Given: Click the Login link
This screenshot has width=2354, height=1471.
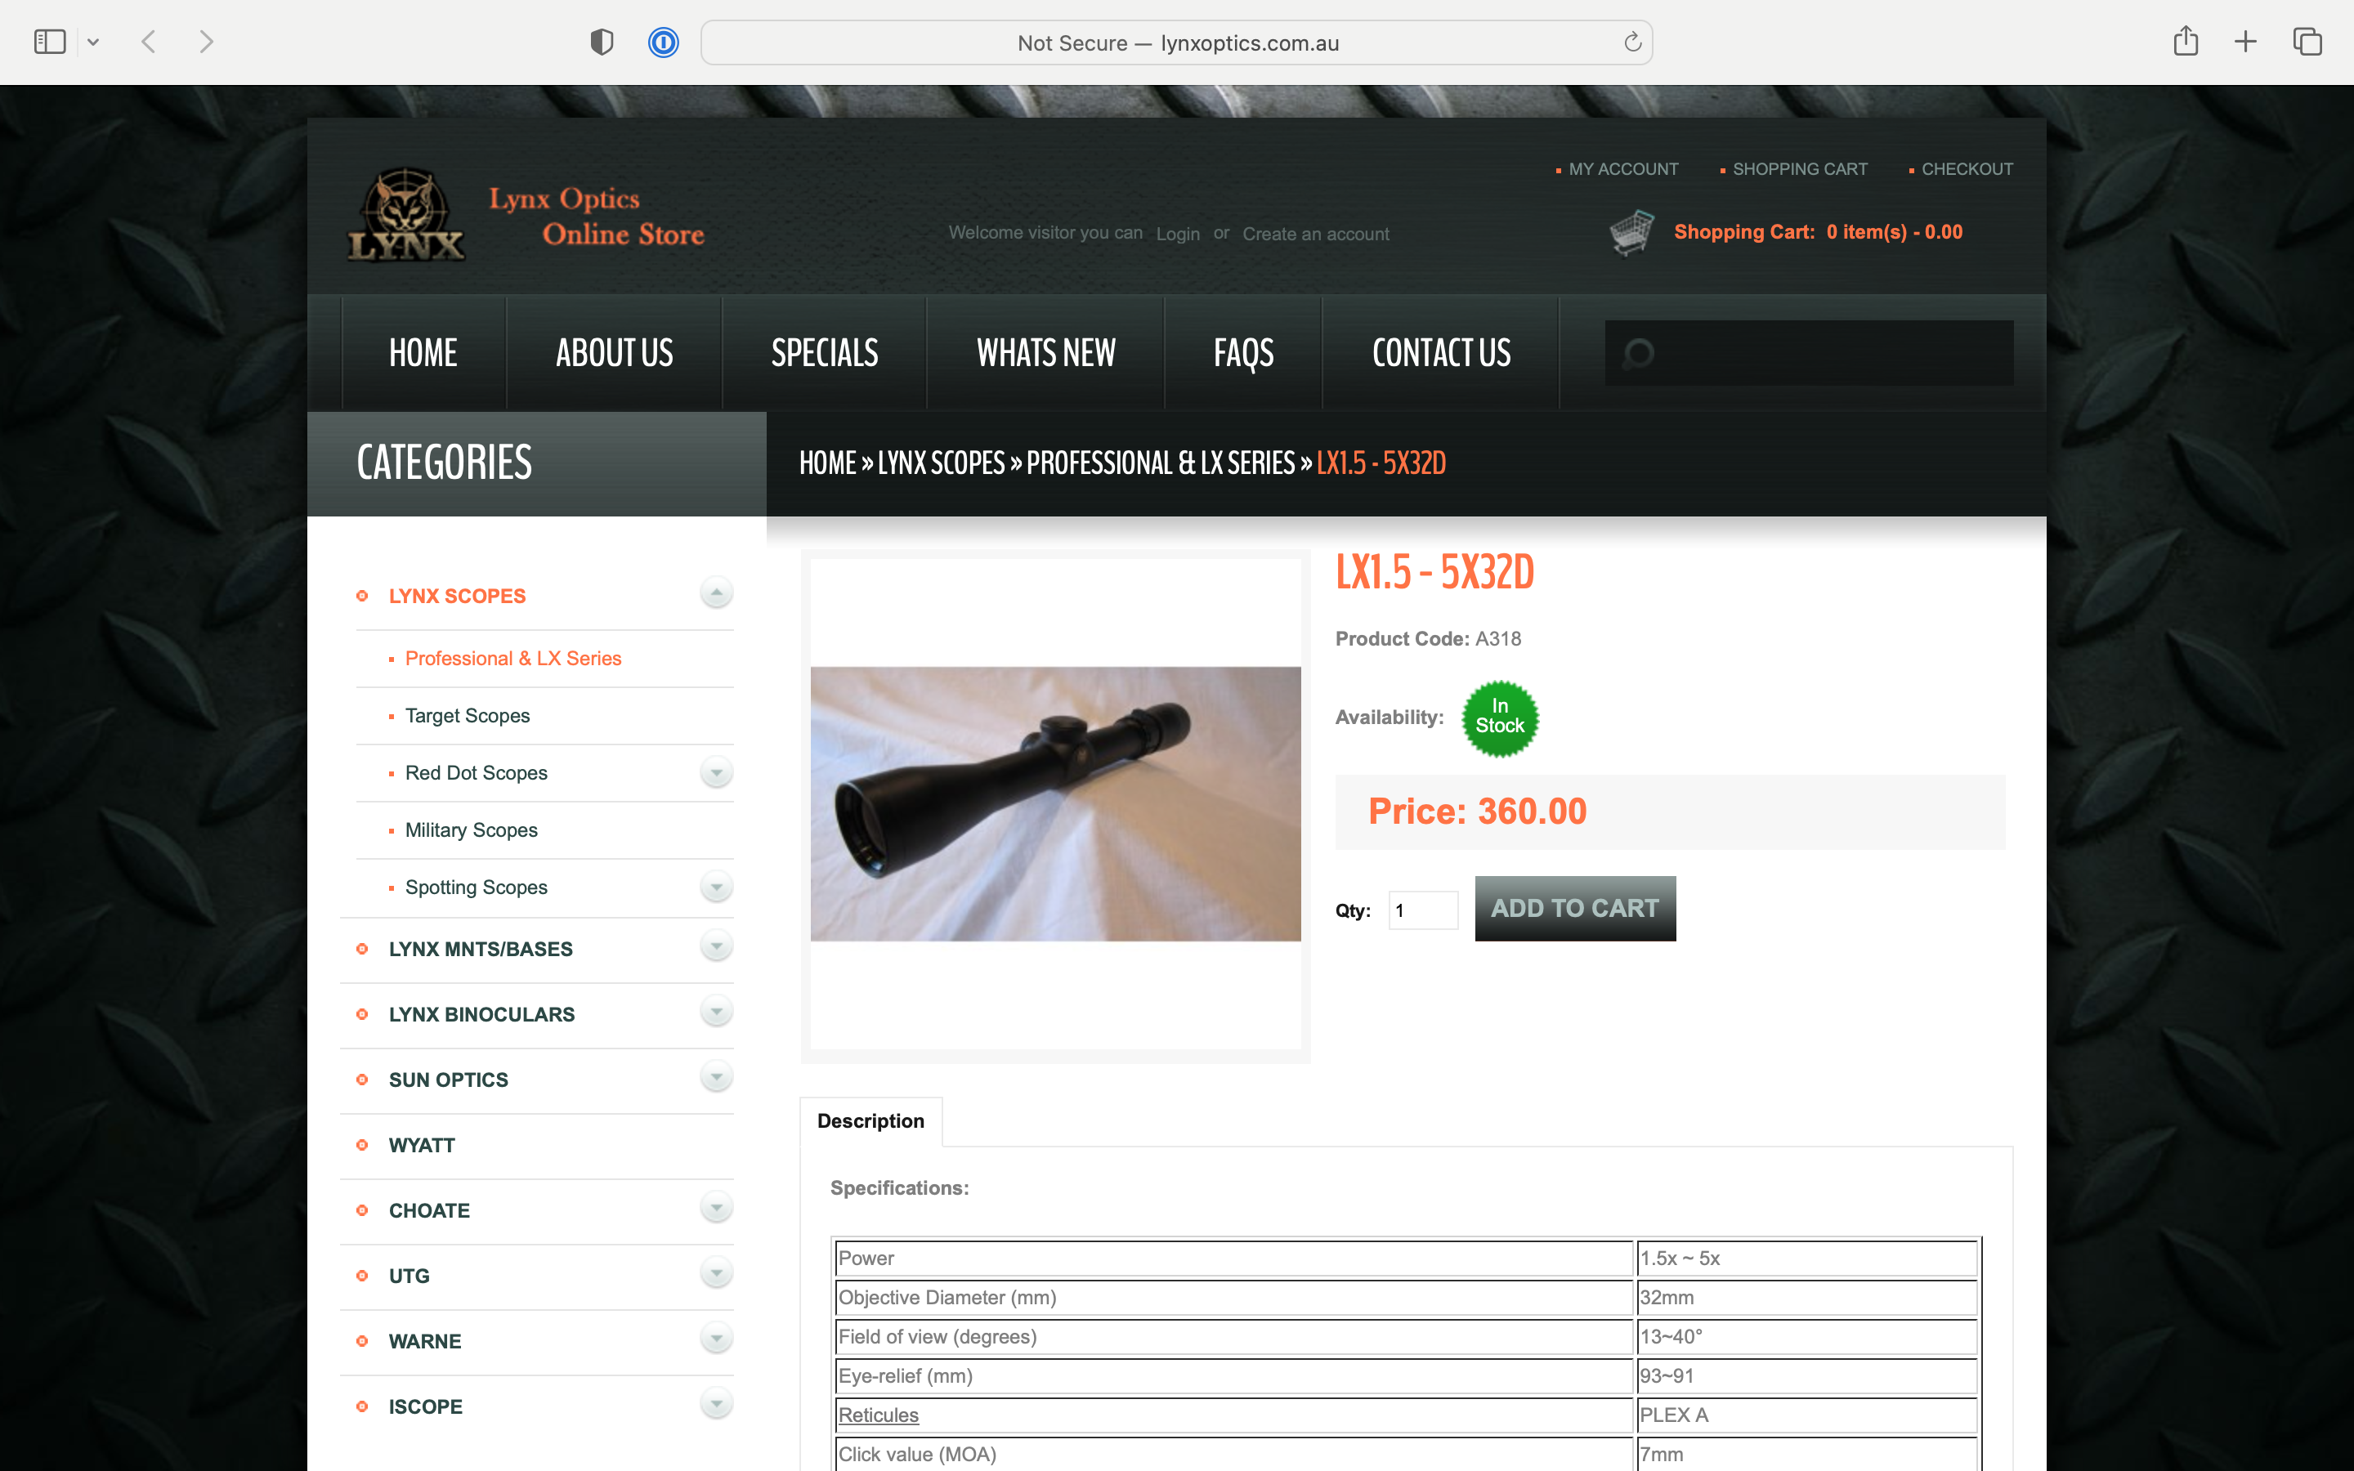Looking at the screenshot, I should tap(1177, 235).
